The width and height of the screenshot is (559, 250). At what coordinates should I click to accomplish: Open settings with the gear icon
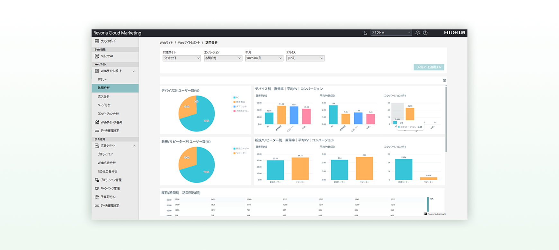click(x=417, y=33)
